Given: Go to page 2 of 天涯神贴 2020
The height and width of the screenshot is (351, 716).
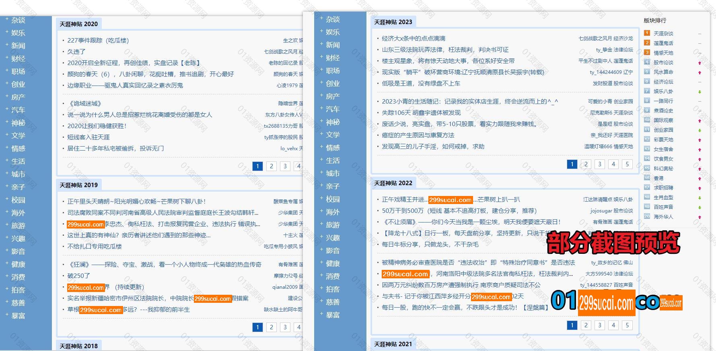Looking at the screenshot, I should click(272, 166).
